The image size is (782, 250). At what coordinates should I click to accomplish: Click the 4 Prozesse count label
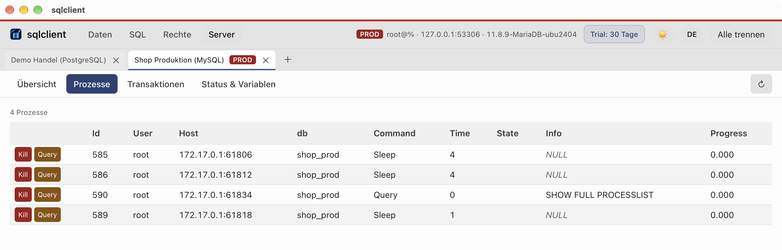[x=29, y=112]
